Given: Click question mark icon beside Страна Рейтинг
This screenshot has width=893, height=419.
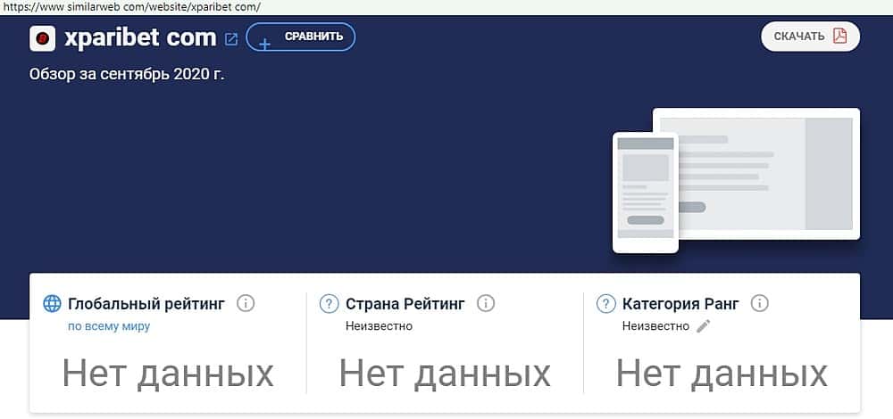Looking at the screenshot, I should click(330, 304).
